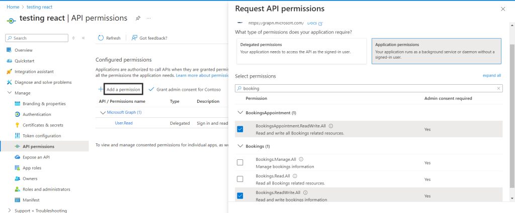515x213 pixels.
Task: Click the sidebar Search field
Action: (x=37, y=38)
